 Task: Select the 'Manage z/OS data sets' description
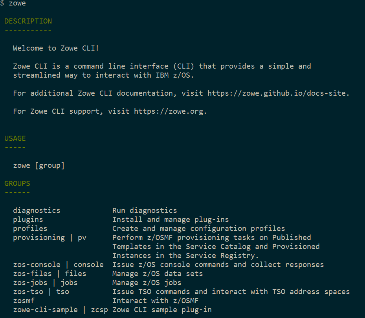click(158, 274)
